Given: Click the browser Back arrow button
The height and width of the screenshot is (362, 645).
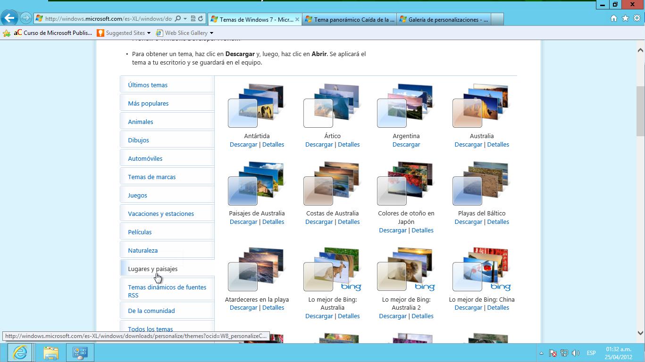Looking at the screenshot, I should [x=9, y=18].
